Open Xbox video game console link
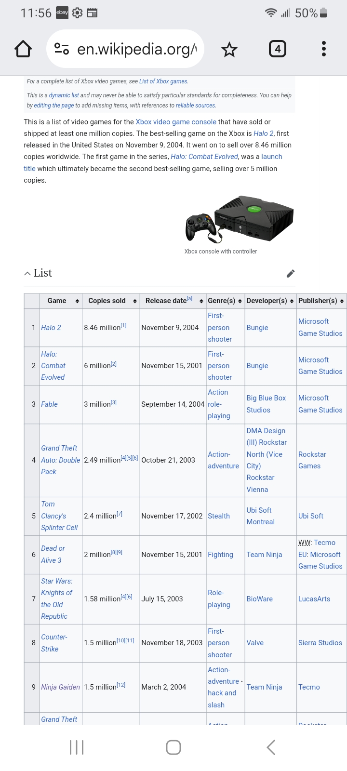Screen dimensions: 347x771 176,122
